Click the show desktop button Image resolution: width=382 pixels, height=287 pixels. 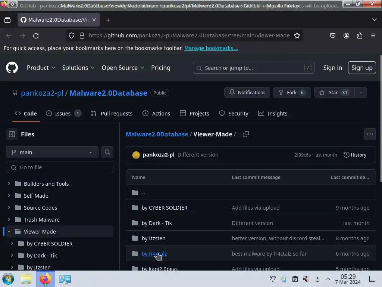click(372, 279)
